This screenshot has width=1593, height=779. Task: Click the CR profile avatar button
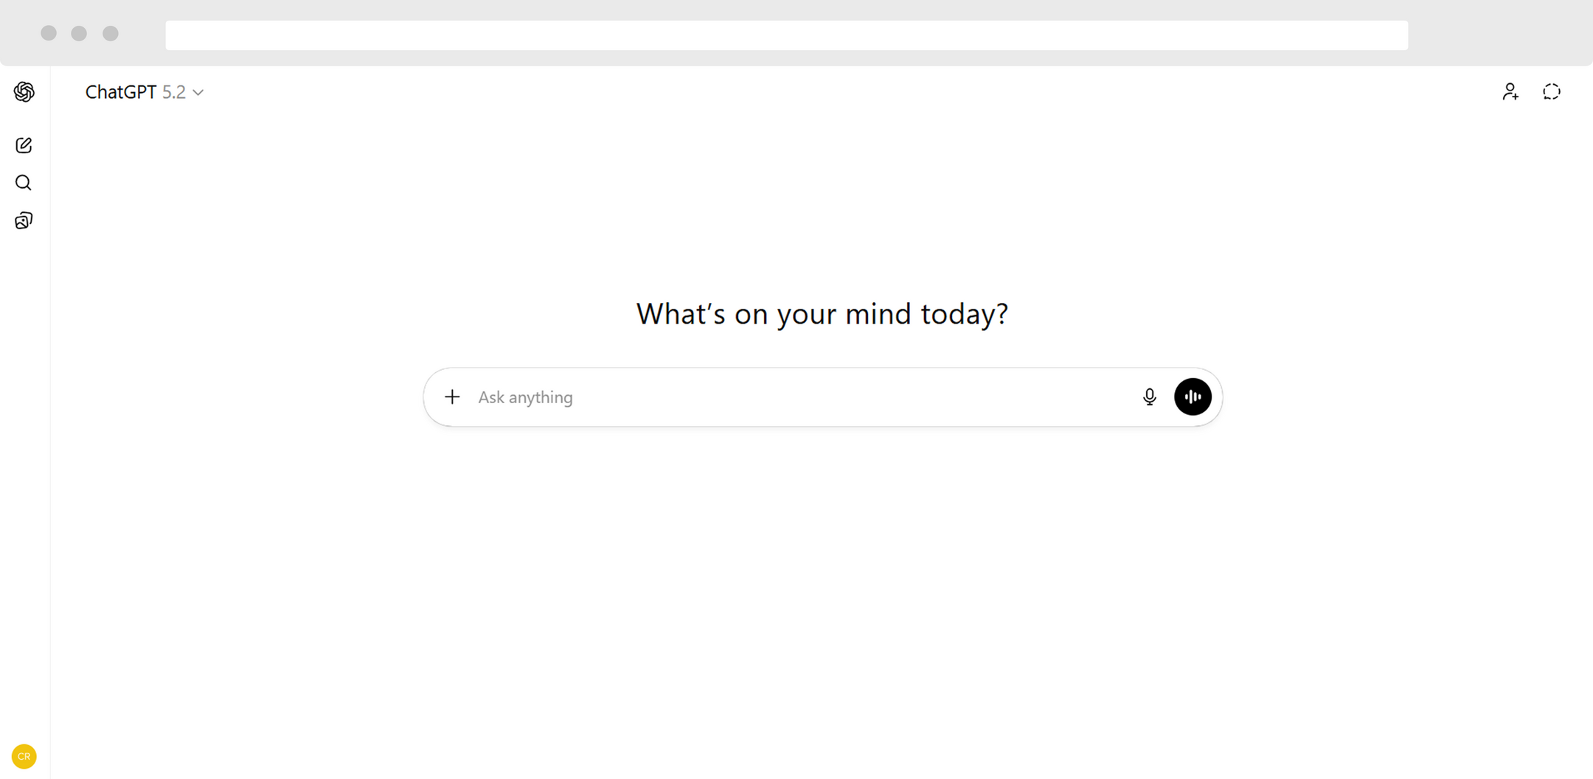pos(24,755)
